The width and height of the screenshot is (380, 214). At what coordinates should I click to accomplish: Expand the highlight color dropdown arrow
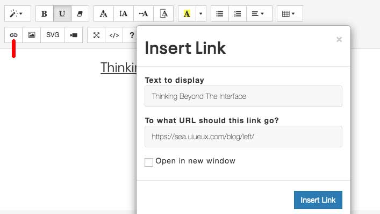coord(201,13)
